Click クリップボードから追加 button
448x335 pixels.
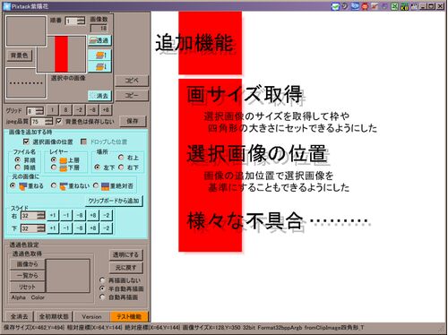point(114,201)
